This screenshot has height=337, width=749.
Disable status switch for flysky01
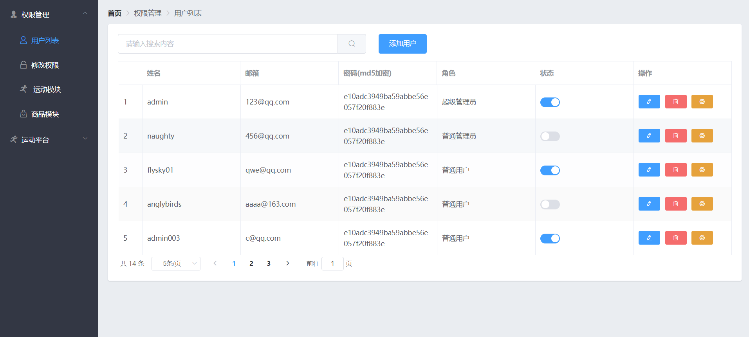pos(550,170)
